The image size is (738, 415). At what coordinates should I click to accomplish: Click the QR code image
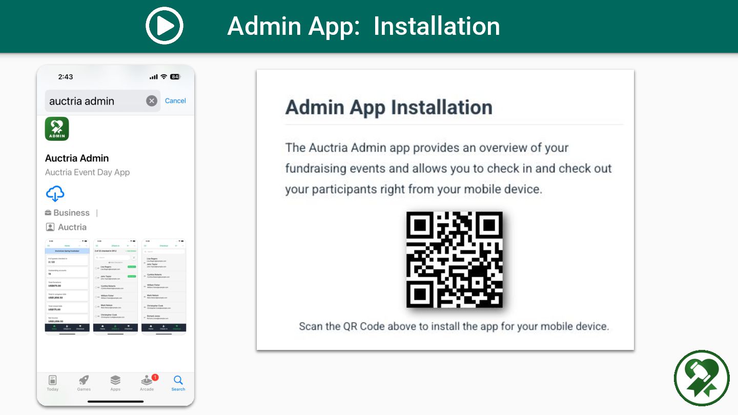pyautogui.click(x=455, y=260)
